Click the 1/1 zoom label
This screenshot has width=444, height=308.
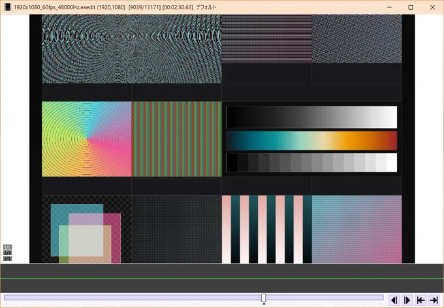click(7, 247)
